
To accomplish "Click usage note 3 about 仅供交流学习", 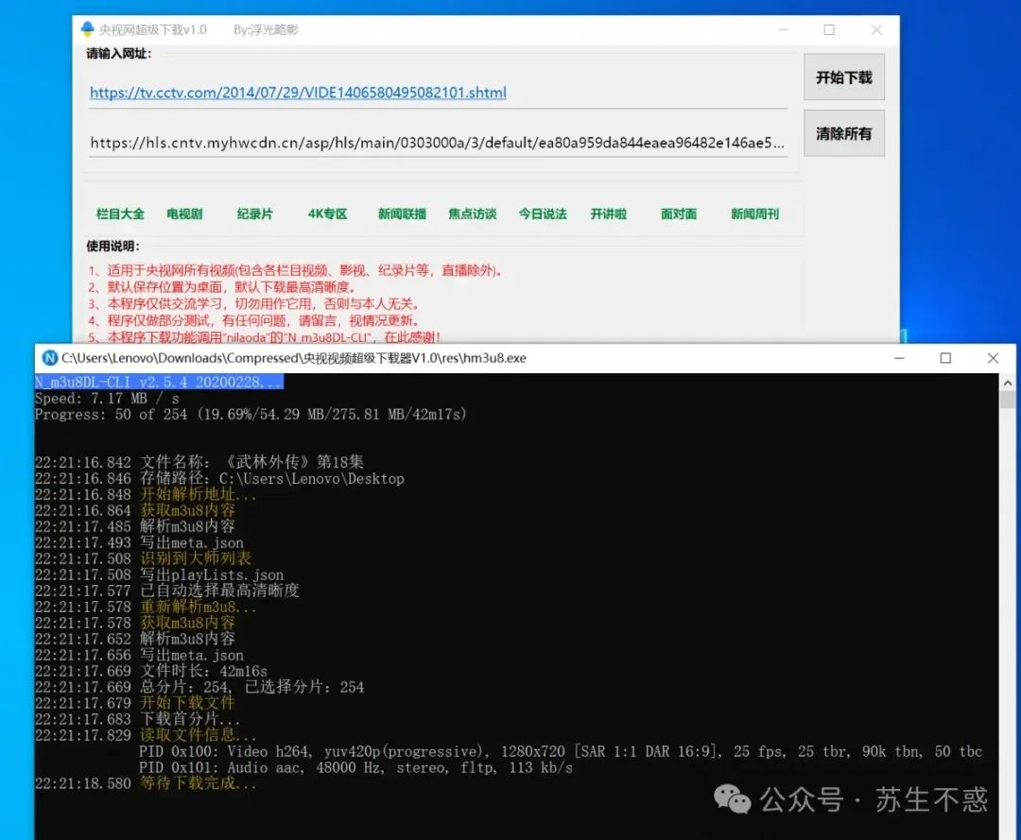I will [253, 304].
